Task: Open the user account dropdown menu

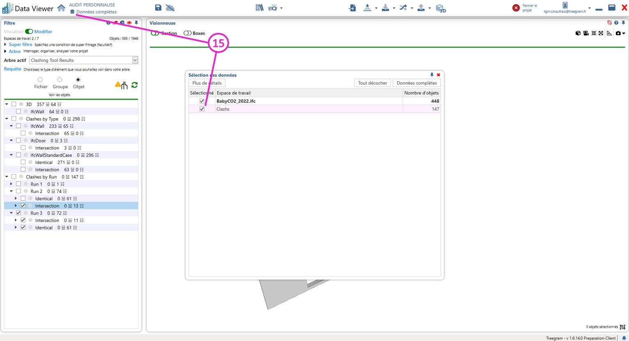Action: [x=589, y=8]
